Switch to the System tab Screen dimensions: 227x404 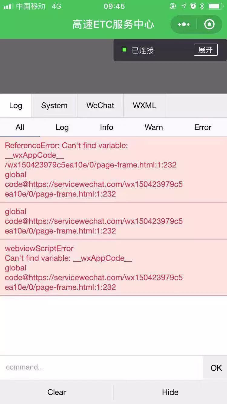tap(54, 105)
